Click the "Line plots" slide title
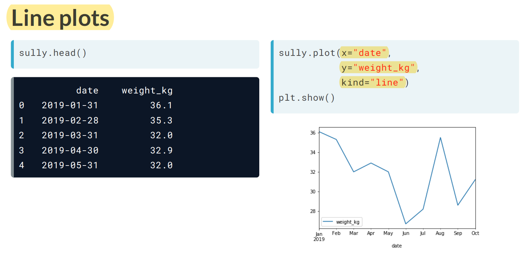The image size is (531, 260). point(60,18)
